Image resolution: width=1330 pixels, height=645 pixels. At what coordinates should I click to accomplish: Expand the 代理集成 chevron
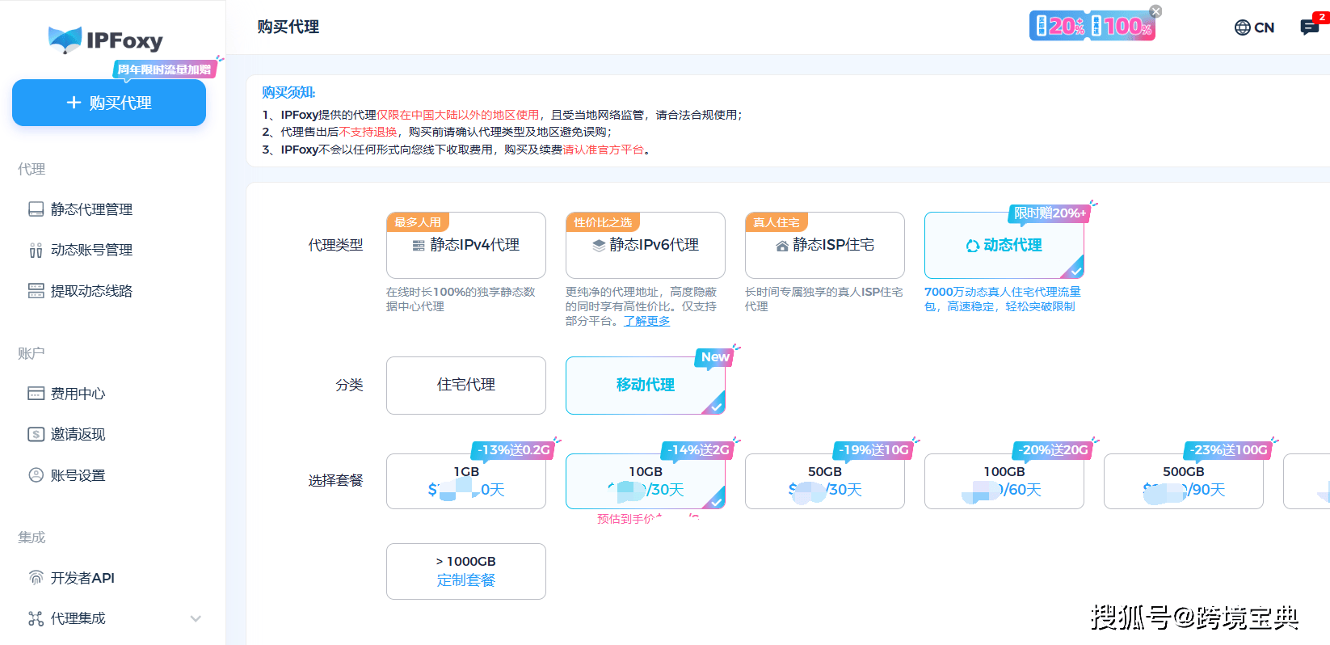[196, 618]
